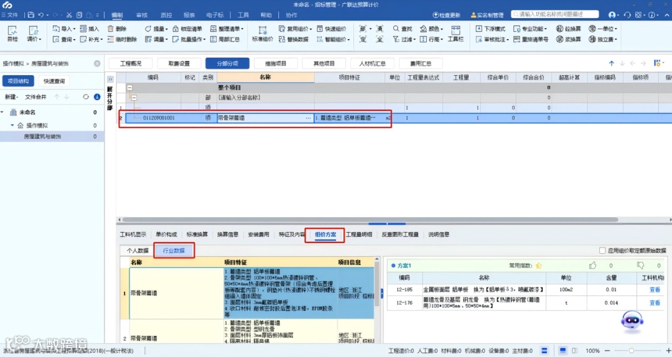672x357 pixels.
Task: Collapse the 整个项目 row expander
Action: click(x=129, y=88)
